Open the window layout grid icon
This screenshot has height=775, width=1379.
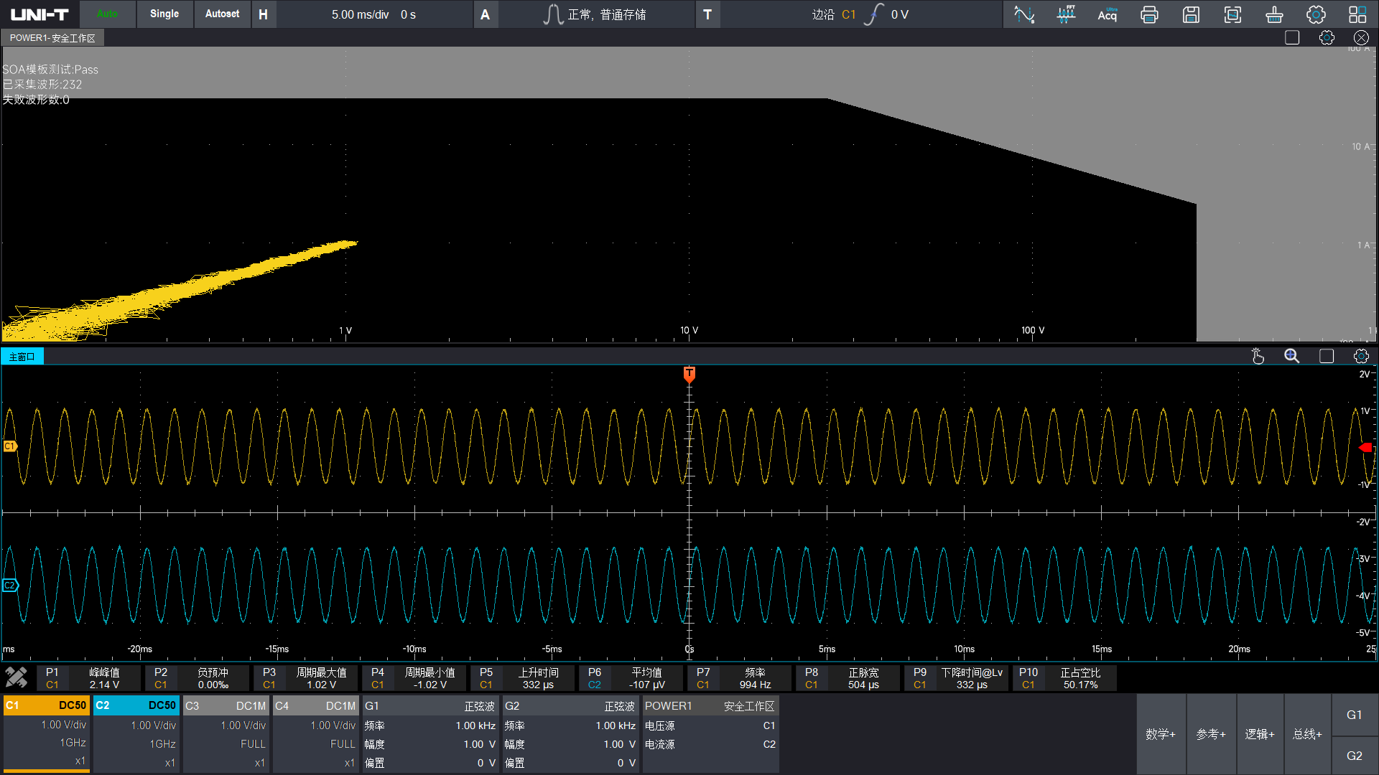click(x=1357, y=14)
